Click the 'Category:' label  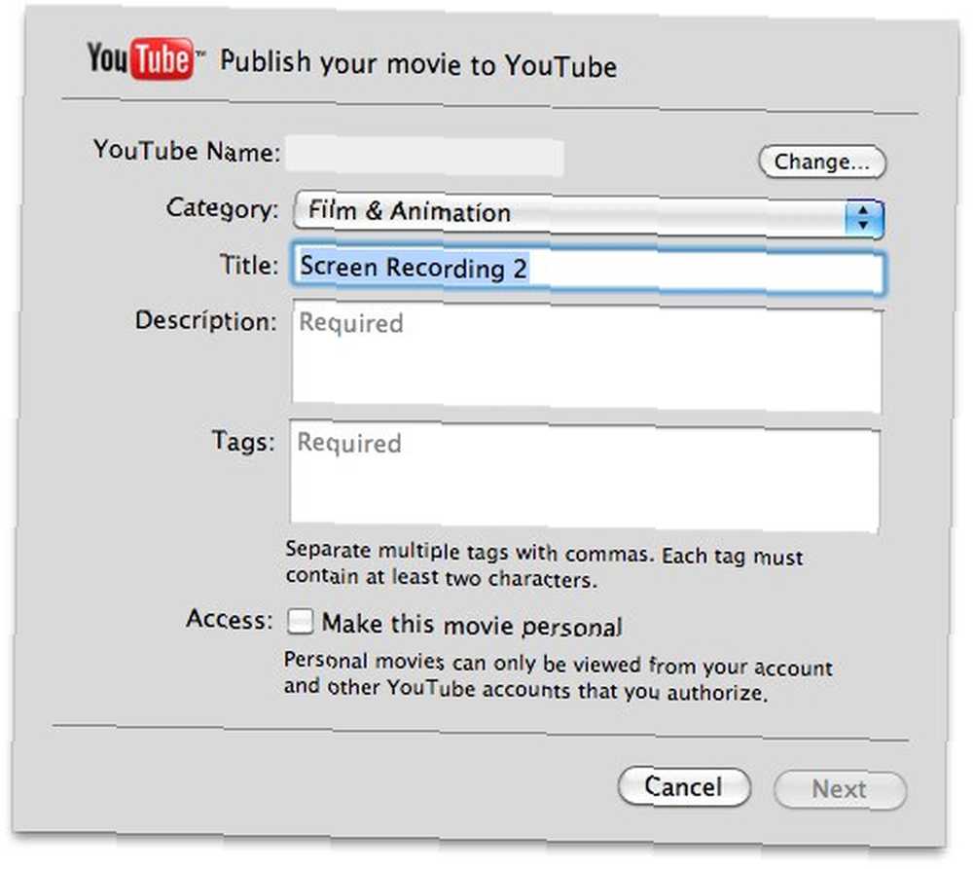pos(222,208)
